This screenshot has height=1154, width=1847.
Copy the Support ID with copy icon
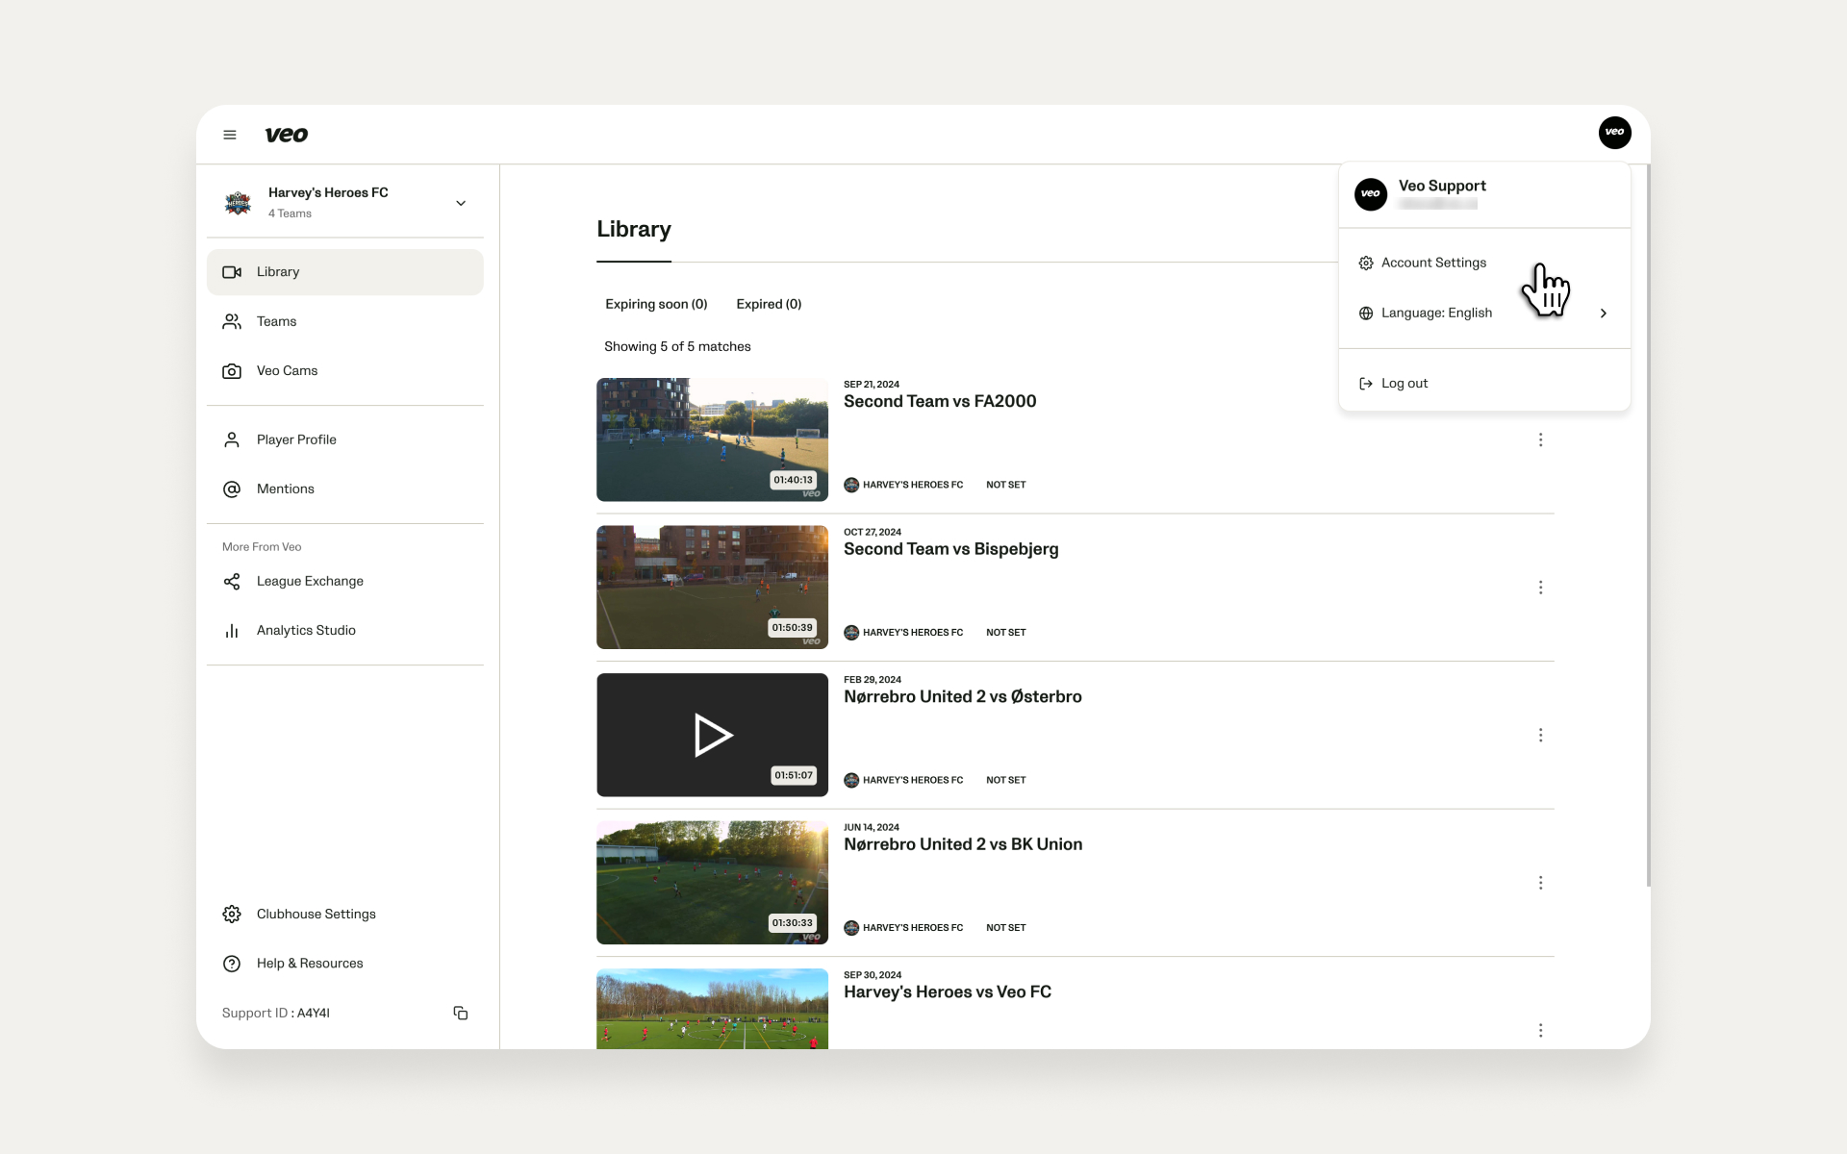pyautogui.click(x=461, y=1013)
